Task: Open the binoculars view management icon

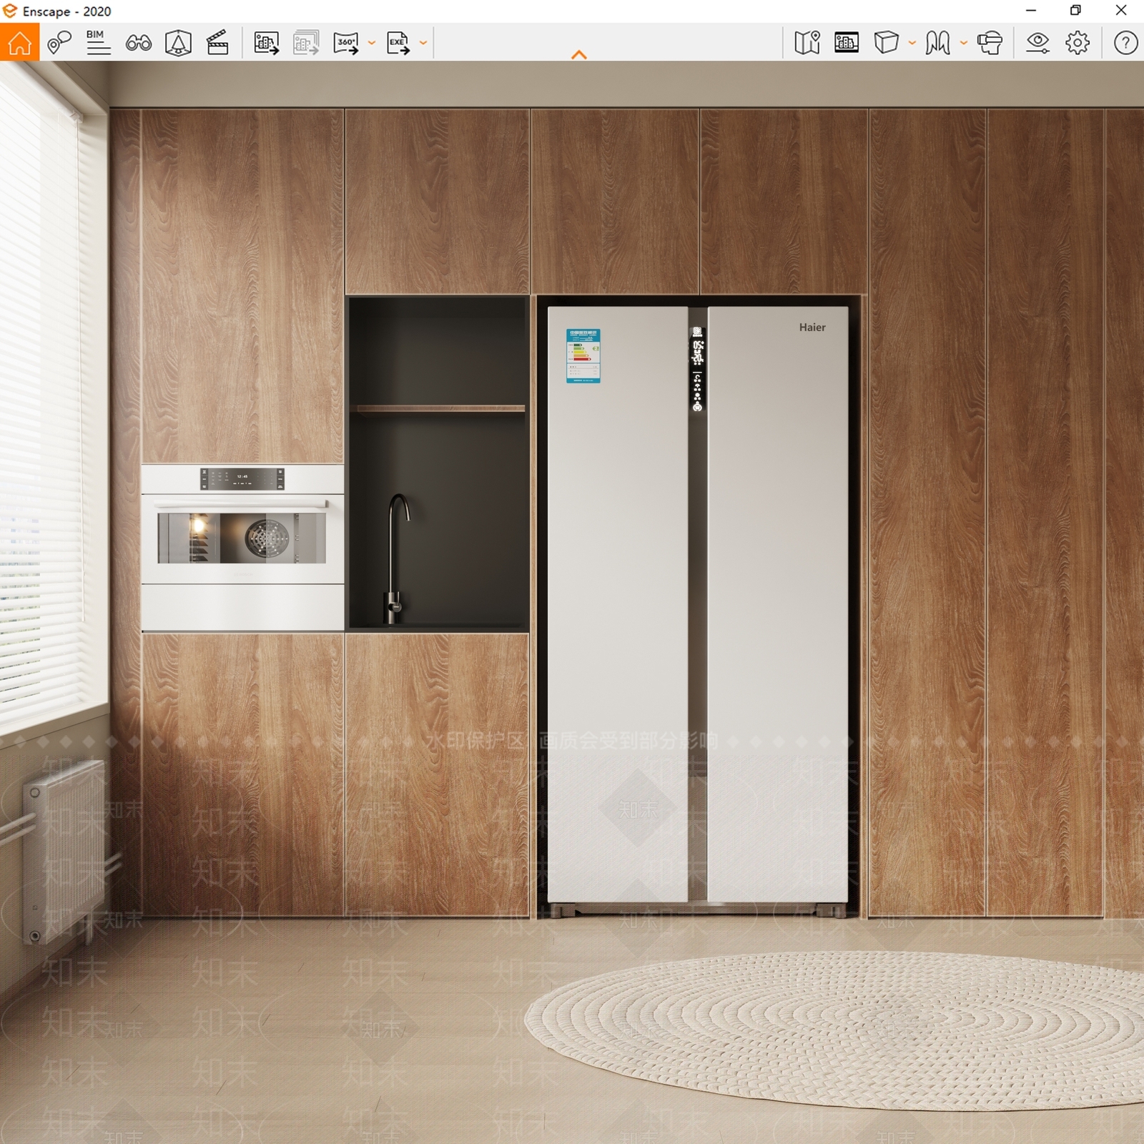Action: click(138, 43)
